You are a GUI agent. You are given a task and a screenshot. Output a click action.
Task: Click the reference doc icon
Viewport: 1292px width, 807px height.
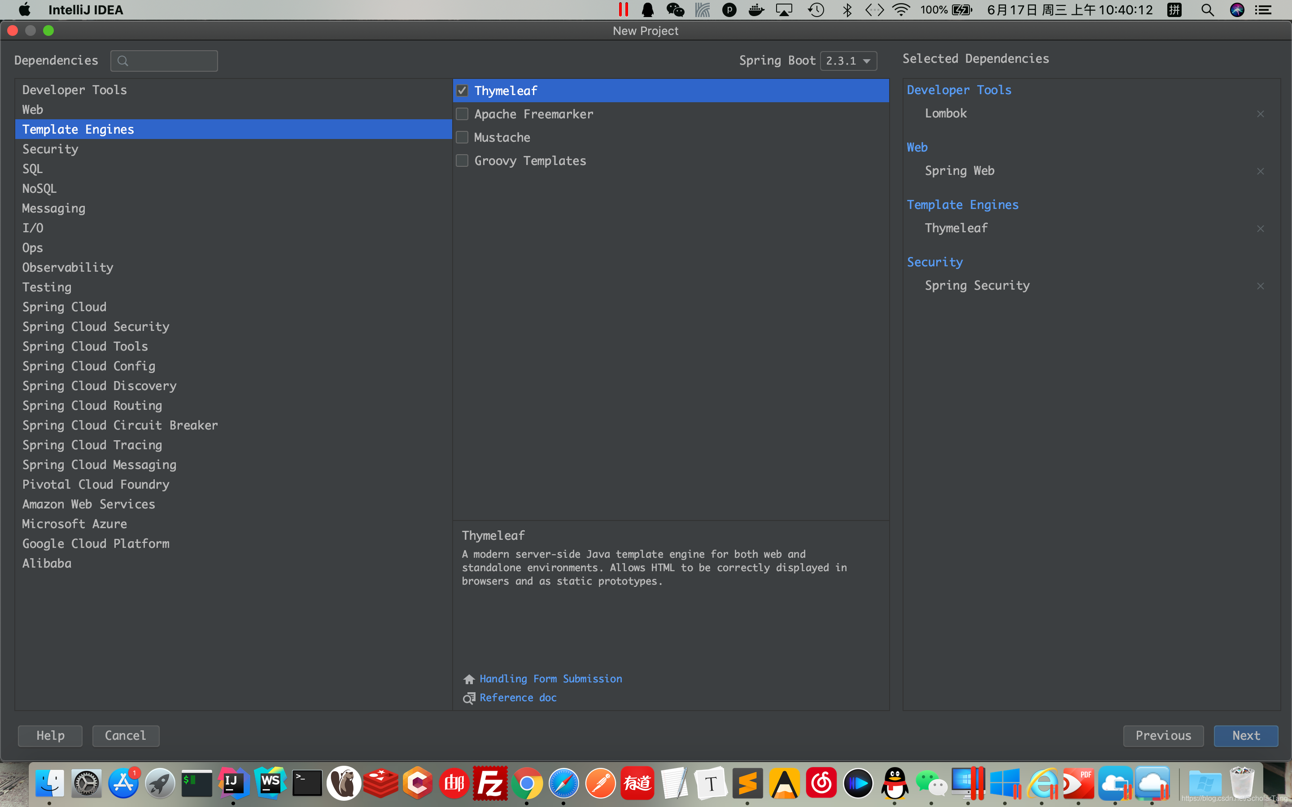(x=469, y=698)
